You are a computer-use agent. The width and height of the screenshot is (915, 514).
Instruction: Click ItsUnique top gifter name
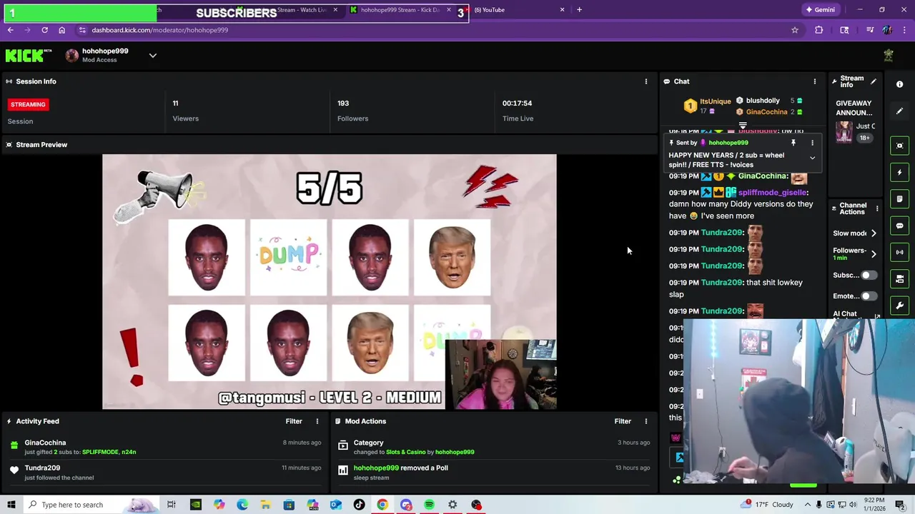[x=715, y=101]
